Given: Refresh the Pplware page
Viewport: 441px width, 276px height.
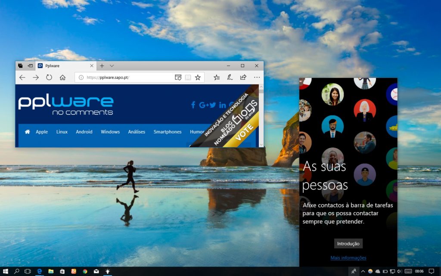Looking at the screenshot, I should (x=49, y=78).
